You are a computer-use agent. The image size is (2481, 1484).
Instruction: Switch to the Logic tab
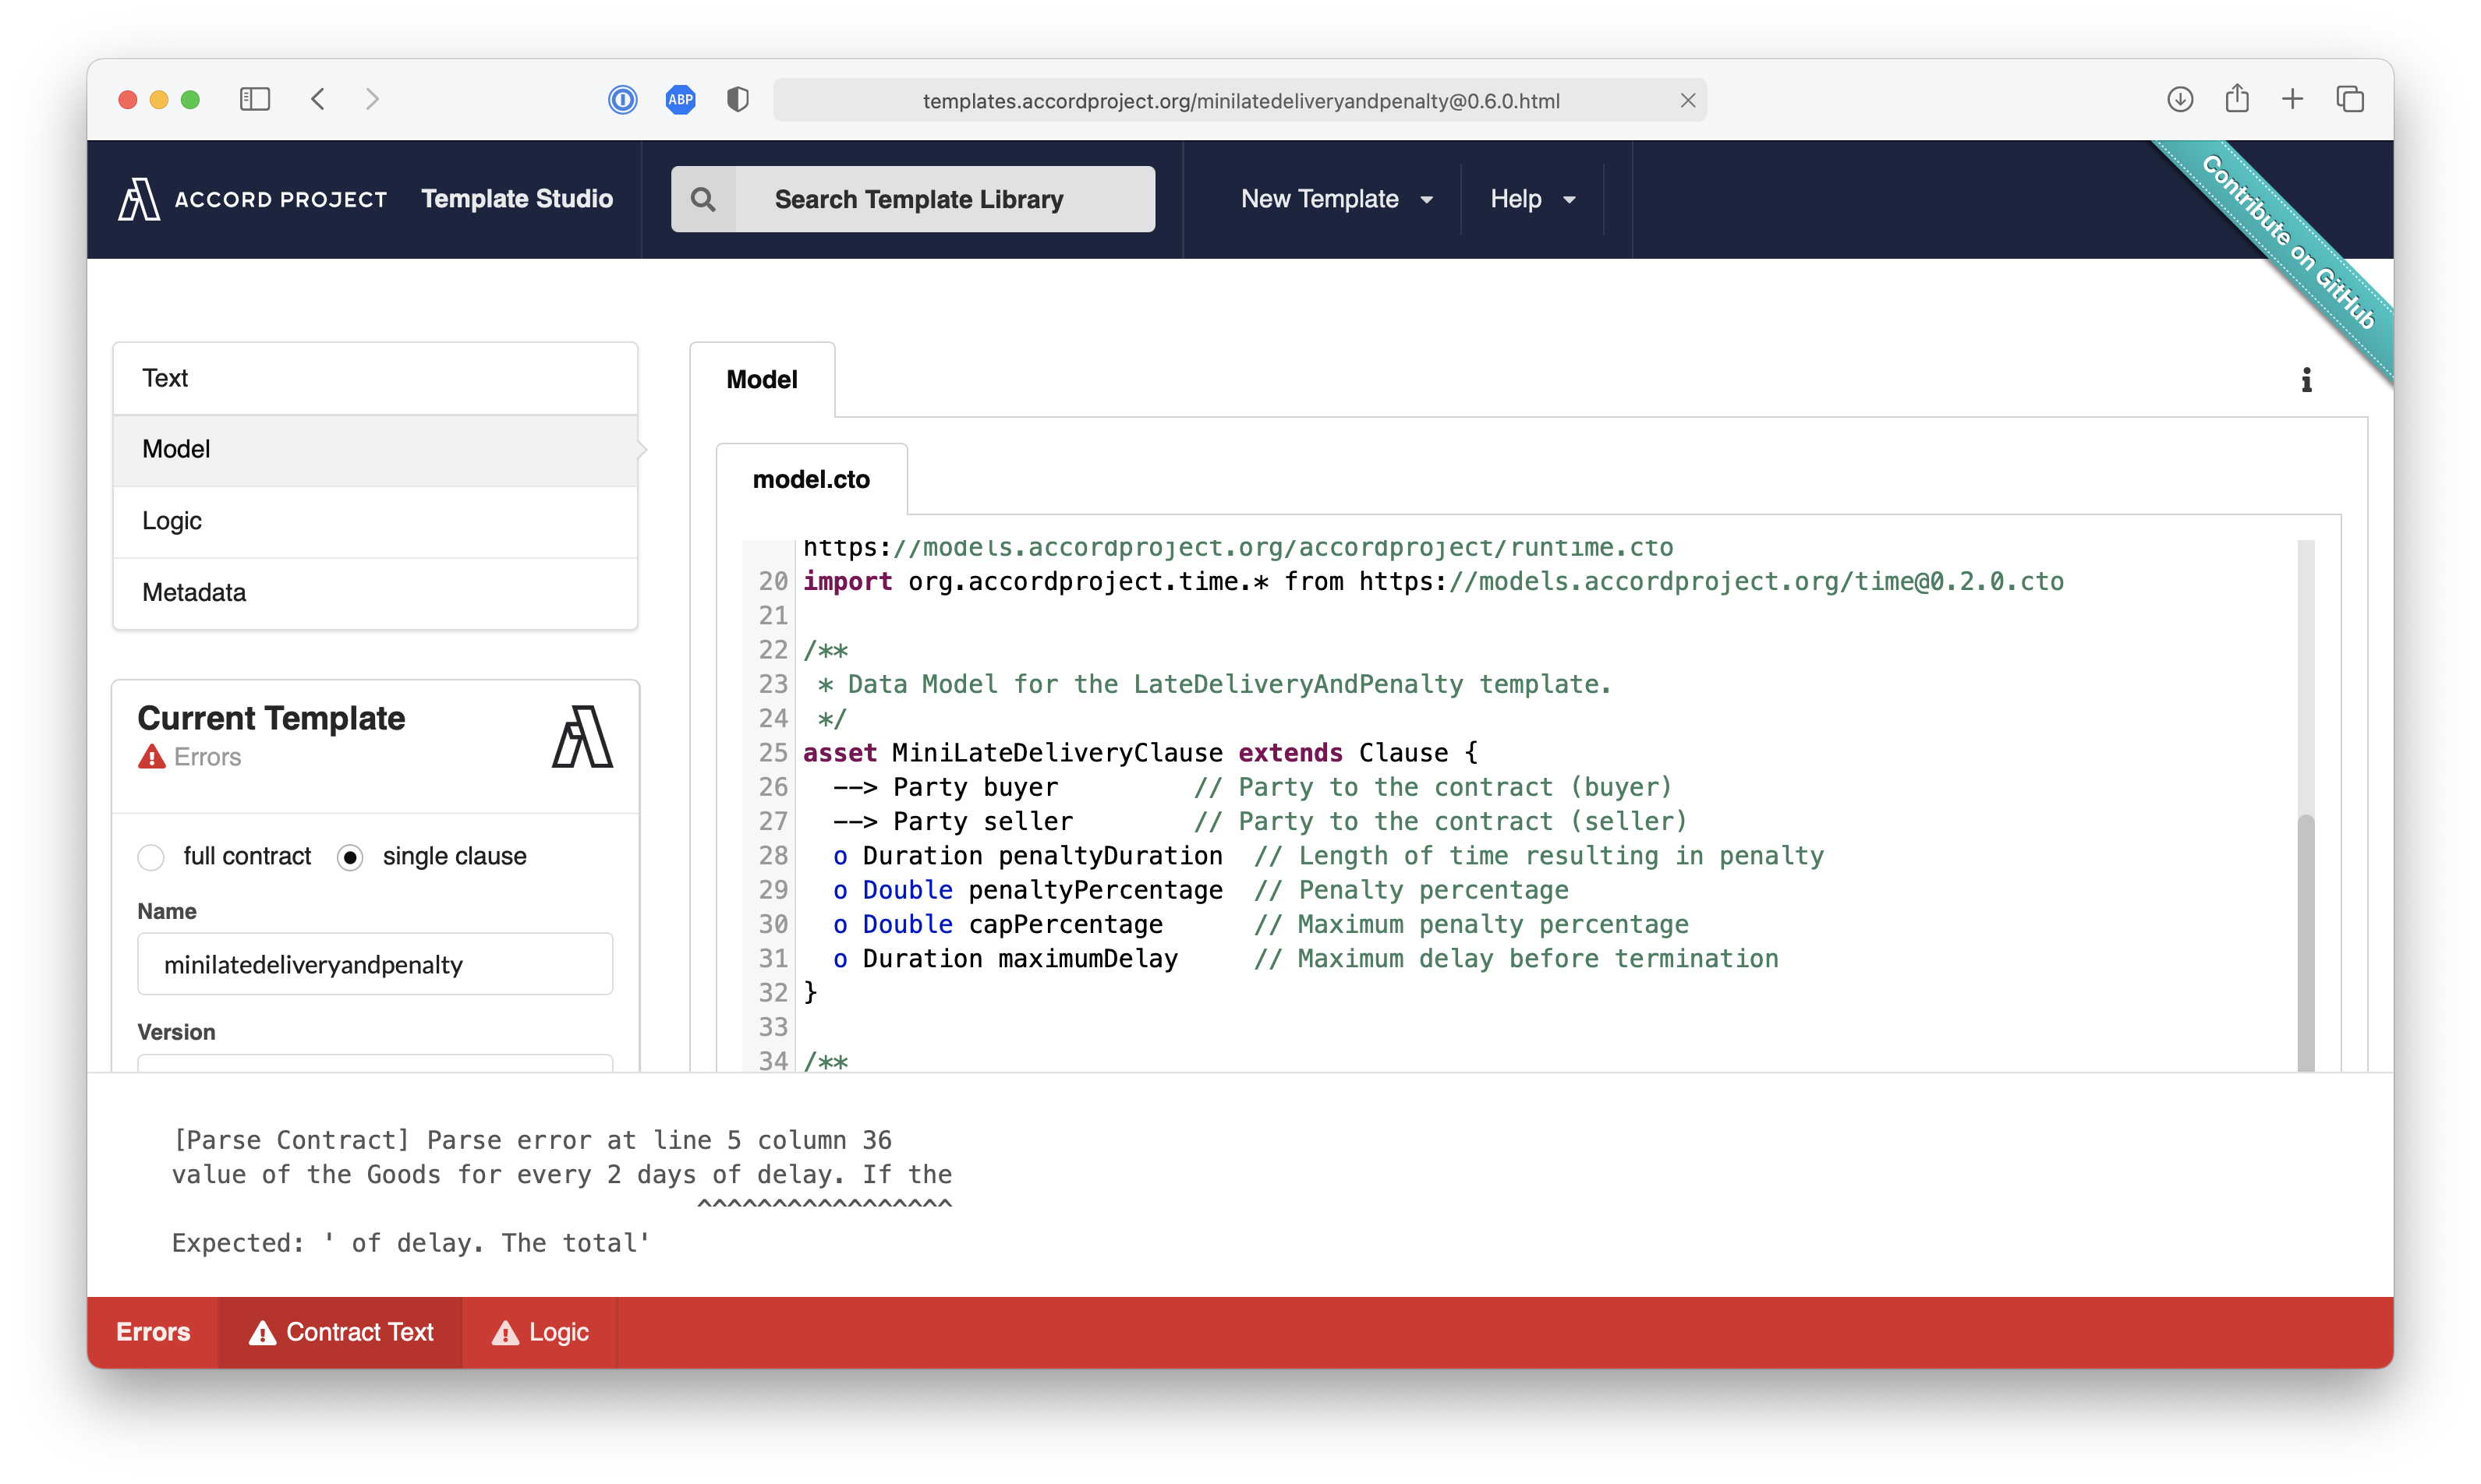pos(172,519)
